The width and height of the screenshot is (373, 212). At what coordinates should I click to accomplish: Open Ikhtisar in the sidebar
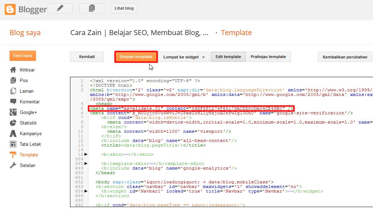coord(27,70)
